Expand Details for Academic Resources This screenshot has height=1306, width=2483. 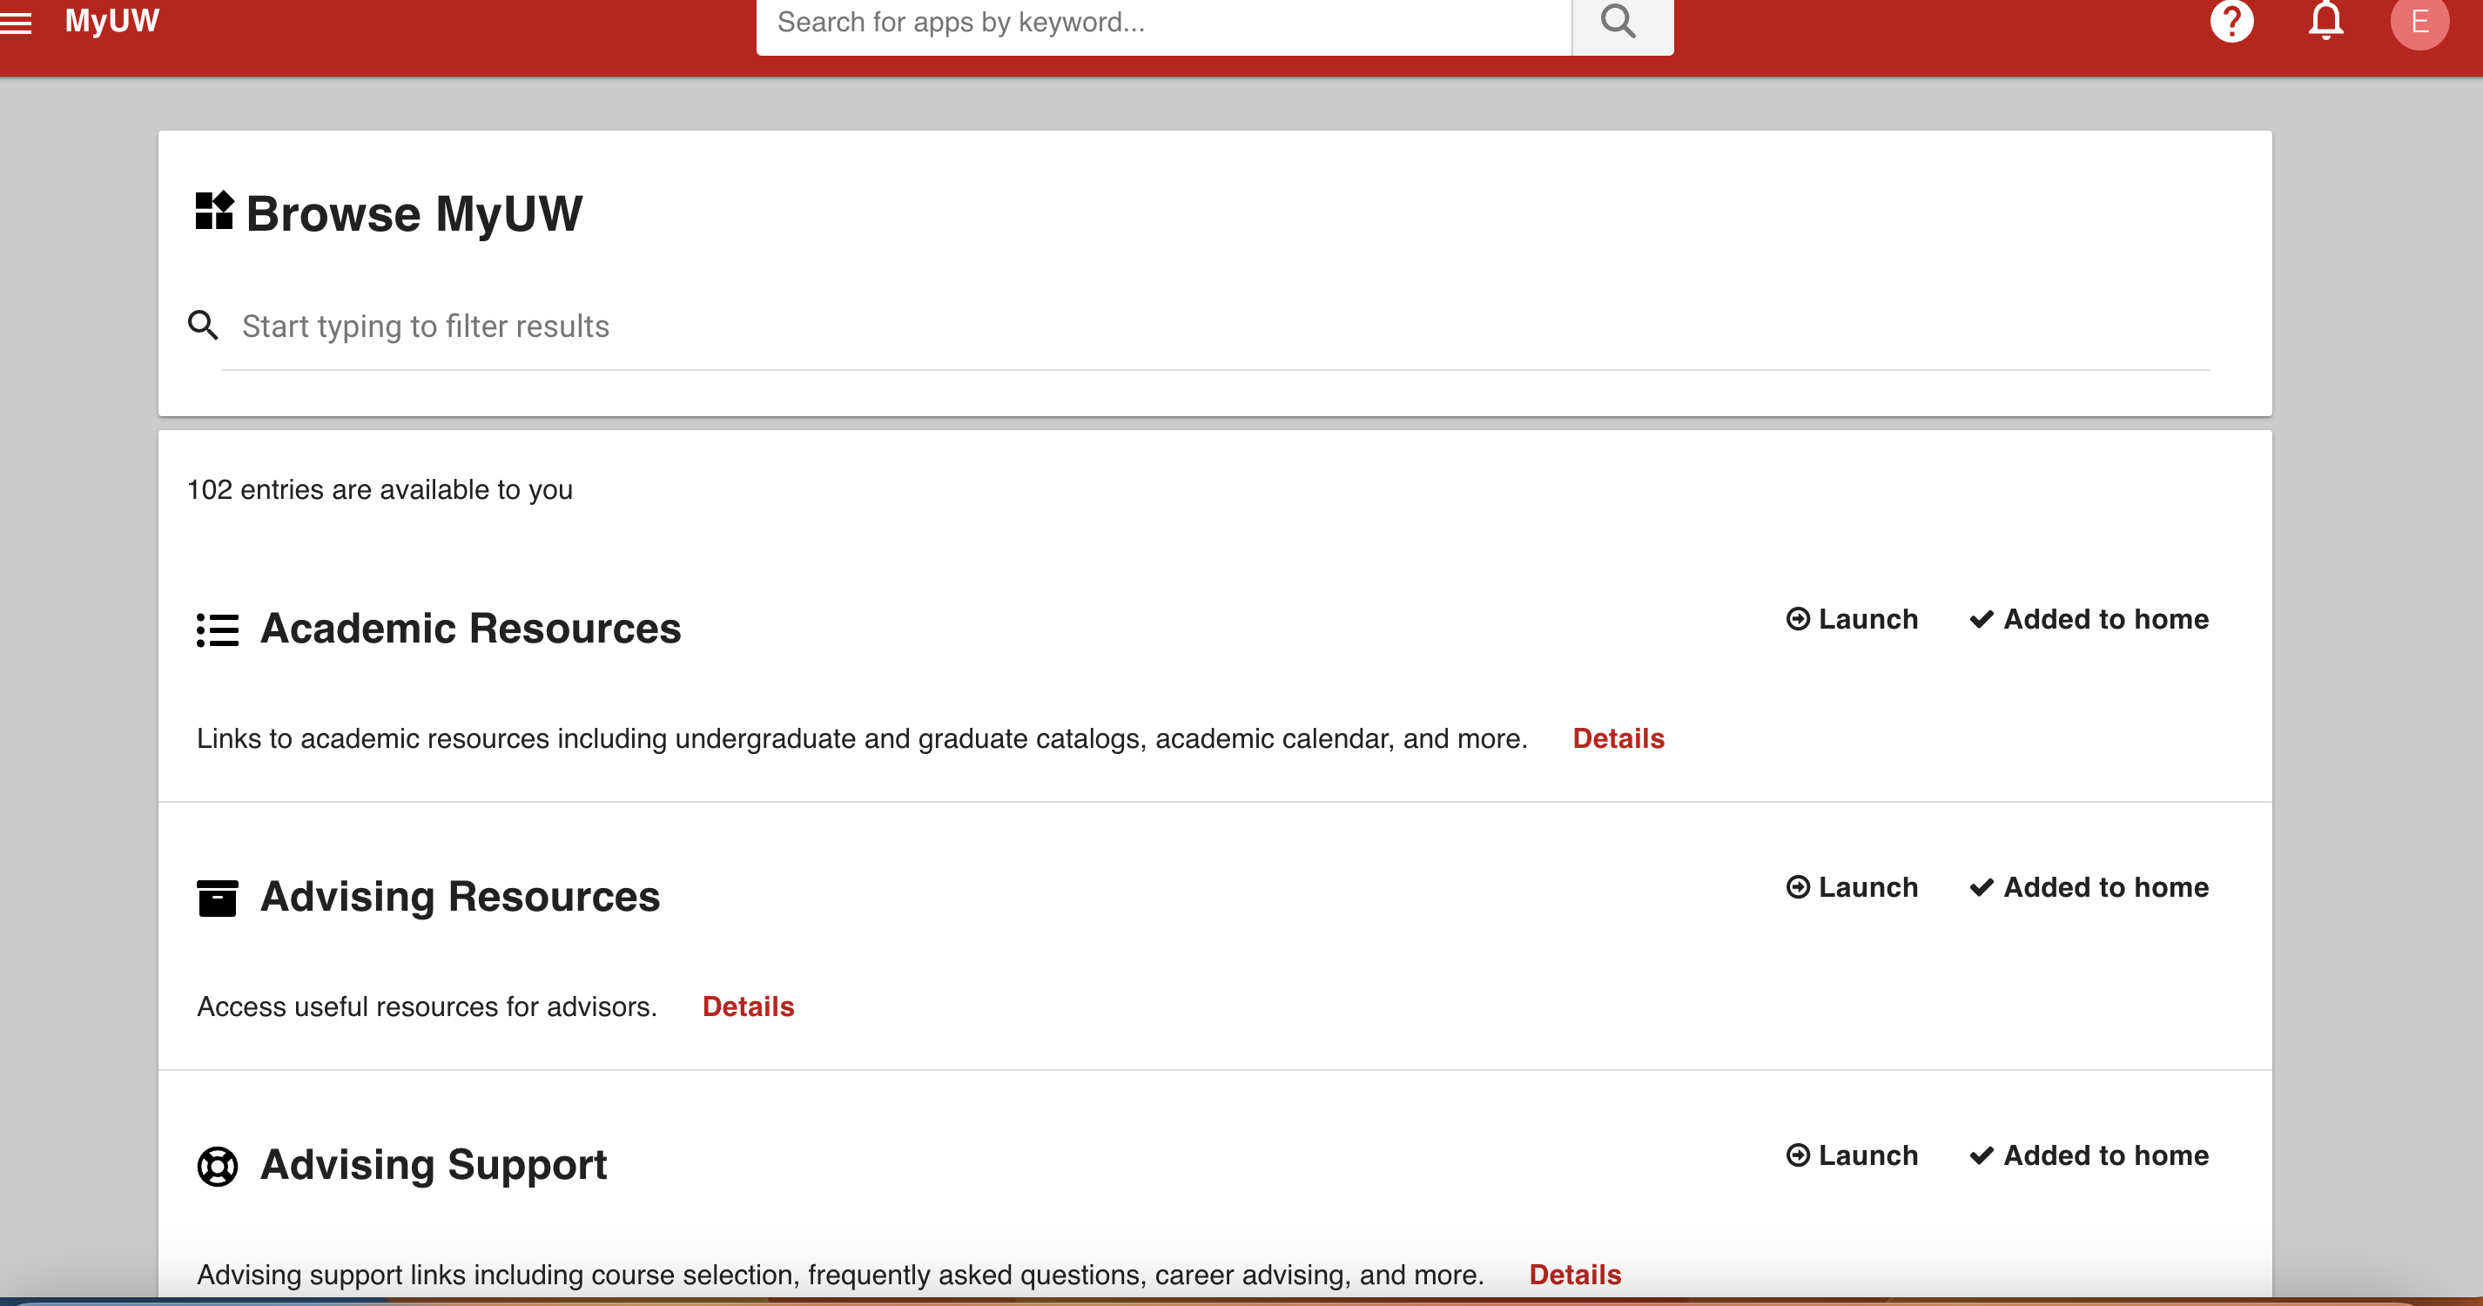(x=1618, y=738)
